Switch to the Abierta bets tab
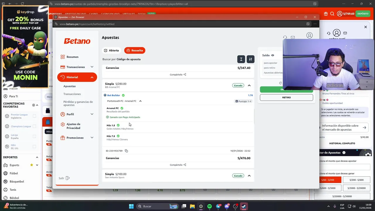This screenshot has height=211, width=375. pyautogui.click(x=111, y=50)
